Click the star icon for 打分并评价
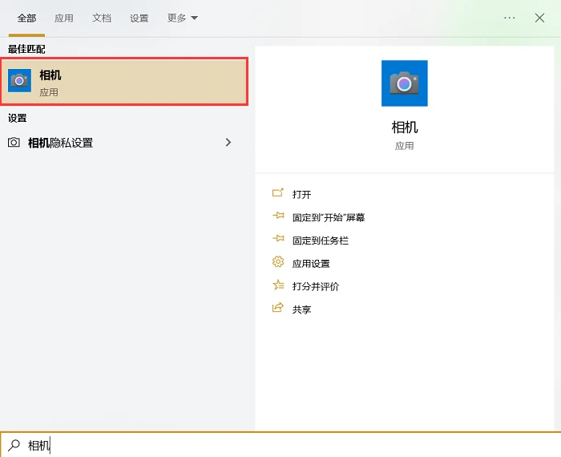 (278, 285)
